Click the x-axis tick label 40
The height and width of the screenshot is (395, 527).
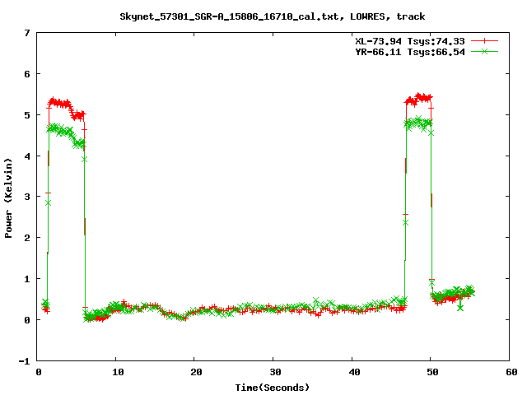pos(354,372)
